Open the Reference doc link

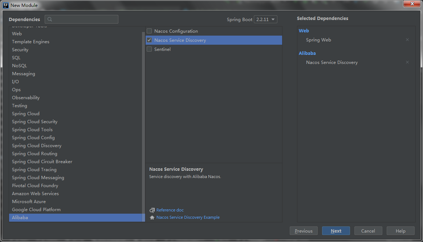click(x=170, y=210)
